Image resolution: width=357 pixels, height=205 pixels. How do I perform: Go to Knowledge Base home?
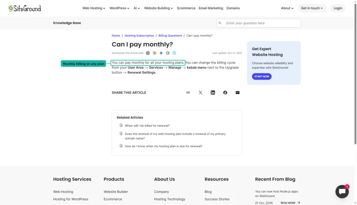click(x=67, y=23)
